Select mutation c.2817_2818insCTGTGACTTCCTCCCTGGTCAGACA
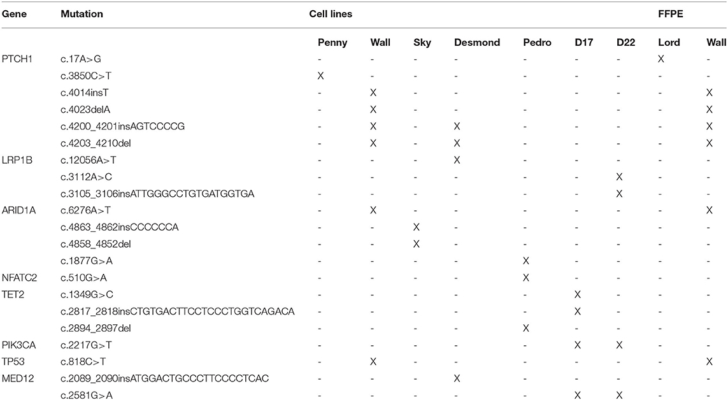 coord(177,311)
